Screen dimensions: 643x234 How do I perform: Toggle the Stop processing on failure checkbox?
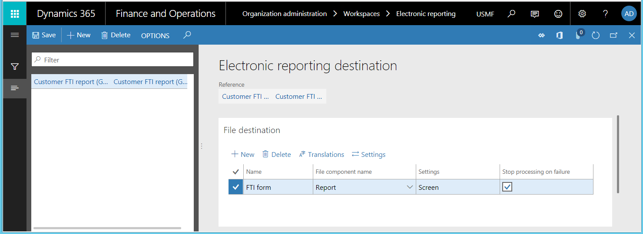pos(507,187)
